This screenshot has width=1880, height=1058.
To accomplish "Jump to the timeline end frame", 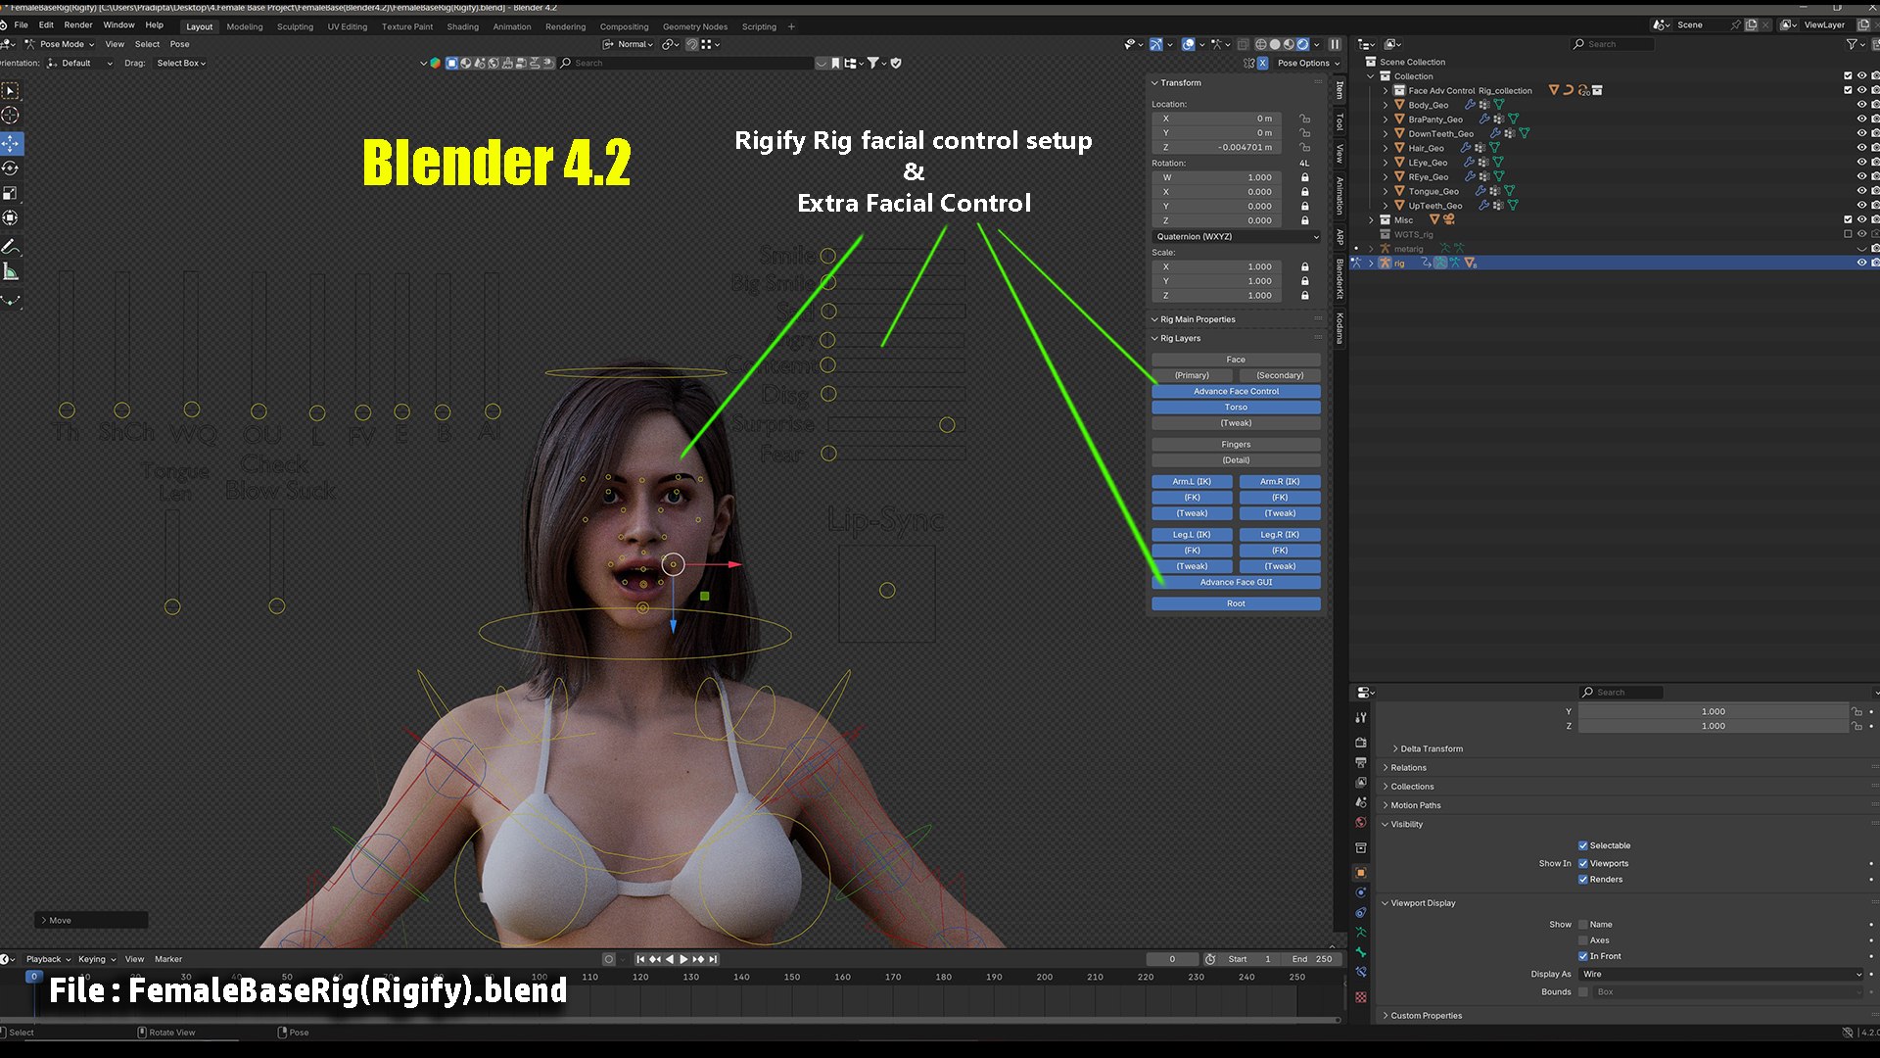I will tap(714, 959).
